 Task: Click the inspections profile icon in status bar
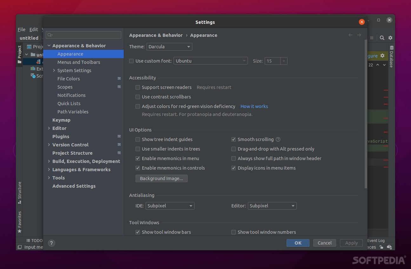point(389,247)
